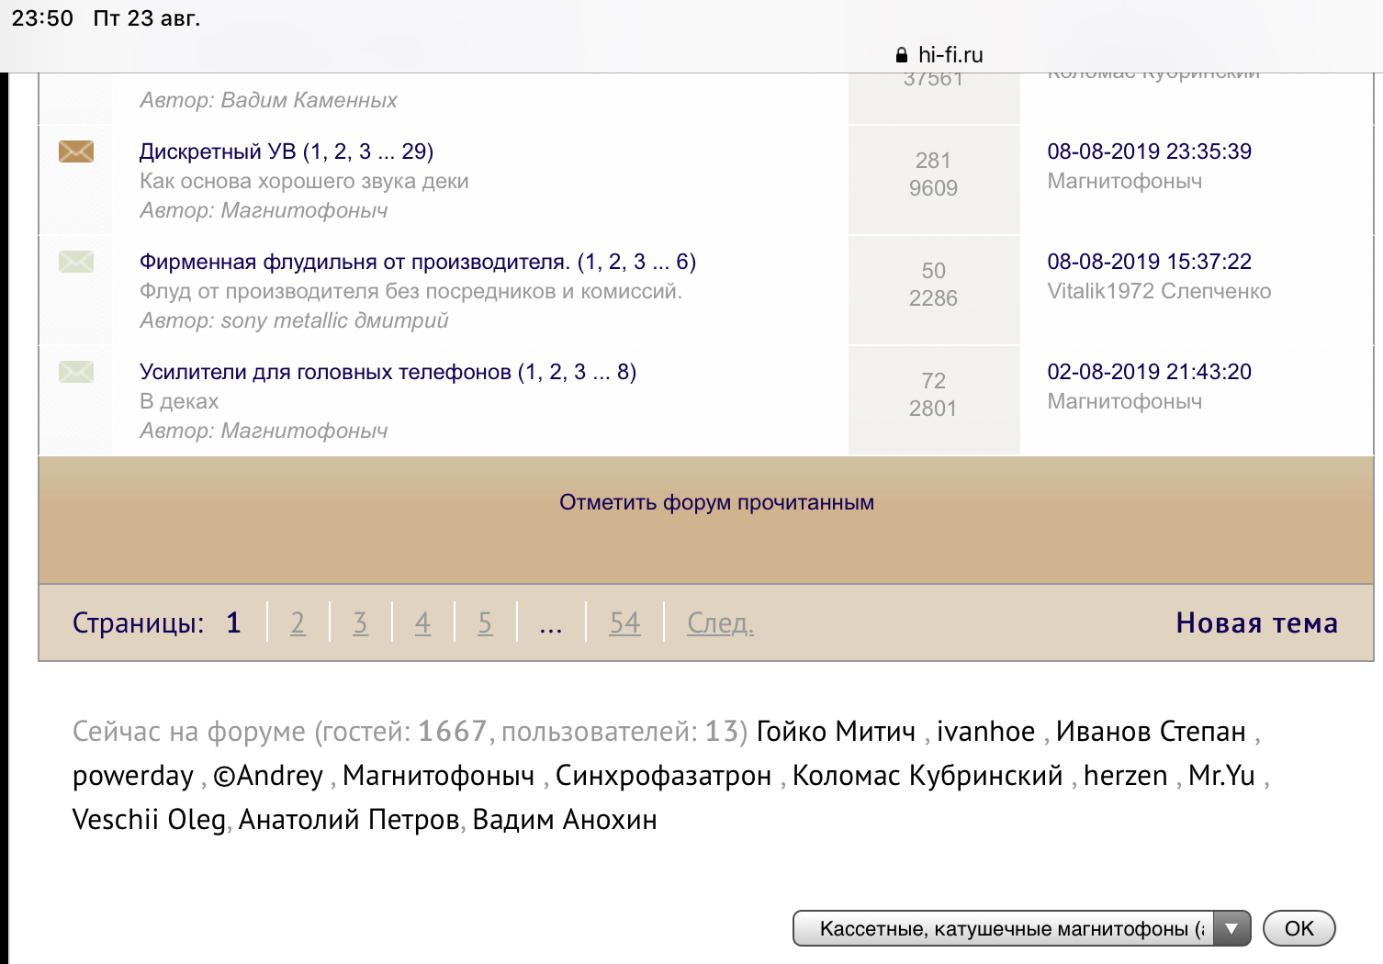Jump to page 54 in pagination
The width and height of the screenshot is (1383, 964).
coord(624,622)
